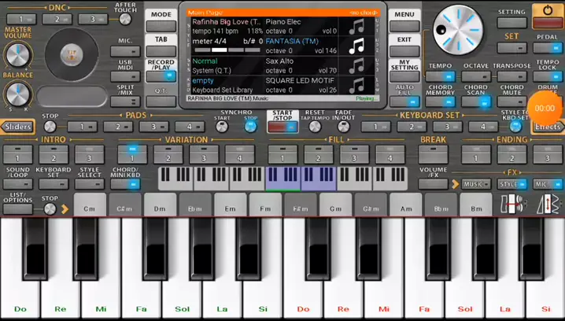Expand the Effects side panel
This screenshot has height=321, width=565.
click(548, 127)
